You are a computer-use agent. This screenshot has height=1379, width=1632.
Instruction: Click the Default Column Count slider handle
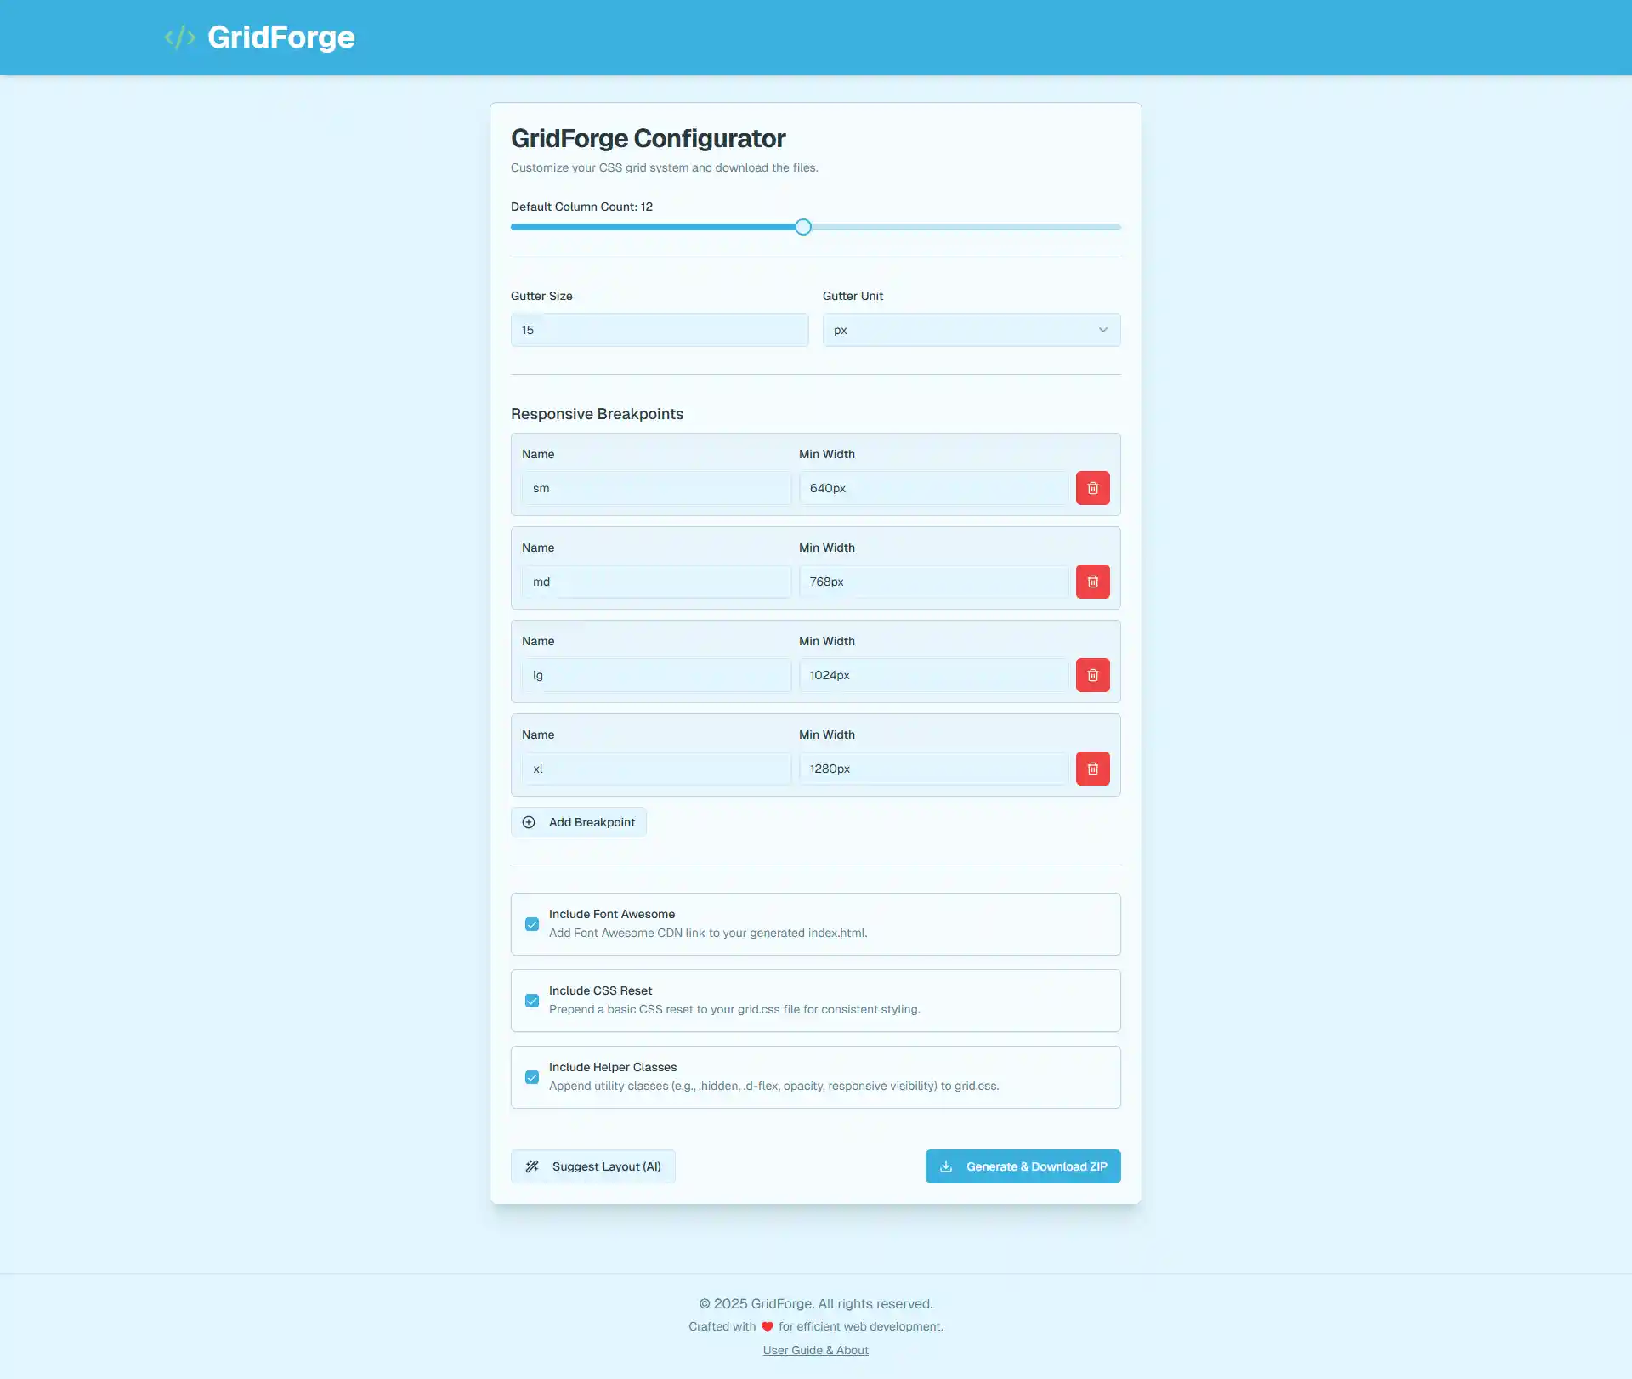click(803, 227)
